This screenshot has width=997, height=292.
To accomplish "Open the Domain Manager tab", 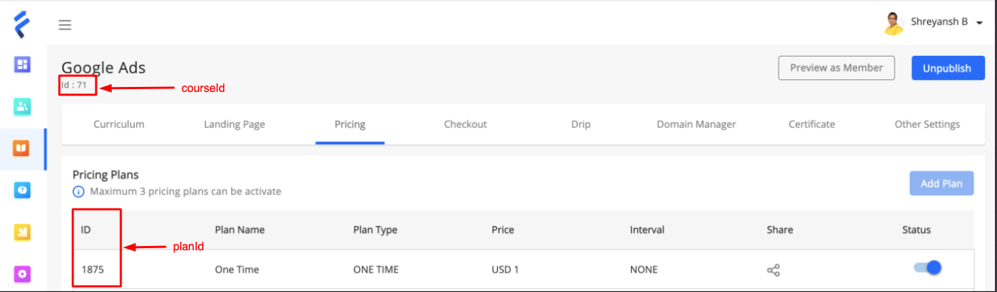I will click(696, 124).
